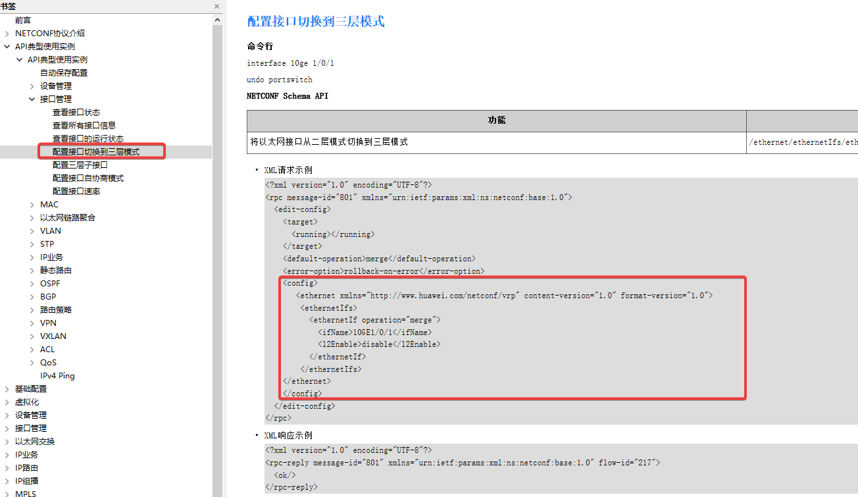Screen dimensions: 858x497
Task: Expand the BGP bookmark node
Action: coord(32,297)
